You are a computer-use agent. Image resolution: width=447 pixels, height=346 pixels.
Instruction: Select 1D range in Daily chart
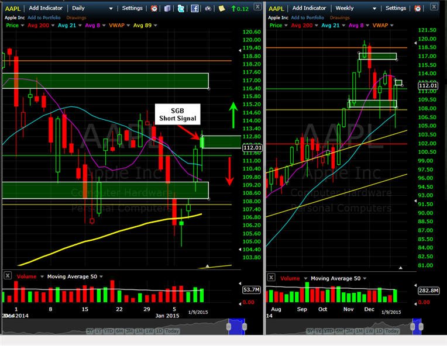click(x=159, y=331)
